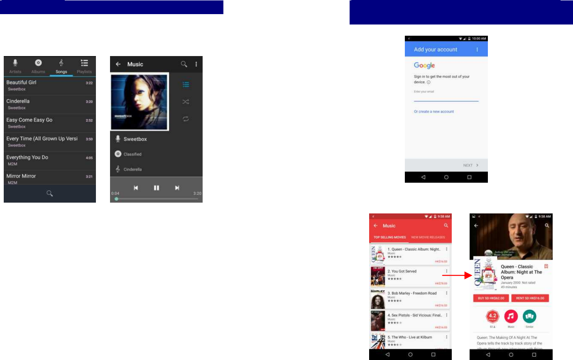Tap NEXT on the Add your account screen
This screenshot has width=573, height=360.
pos(471,165)
